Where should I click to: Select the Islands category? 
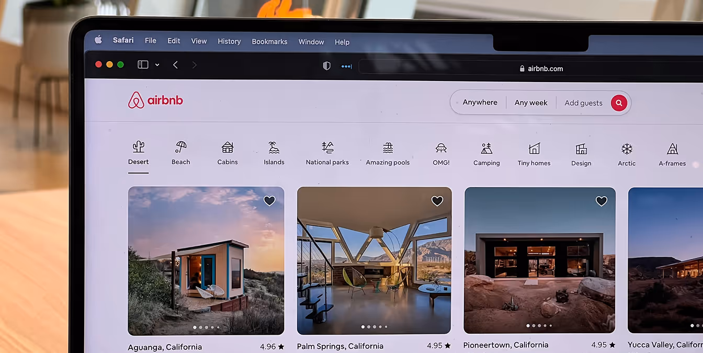(x=274, y=153)
